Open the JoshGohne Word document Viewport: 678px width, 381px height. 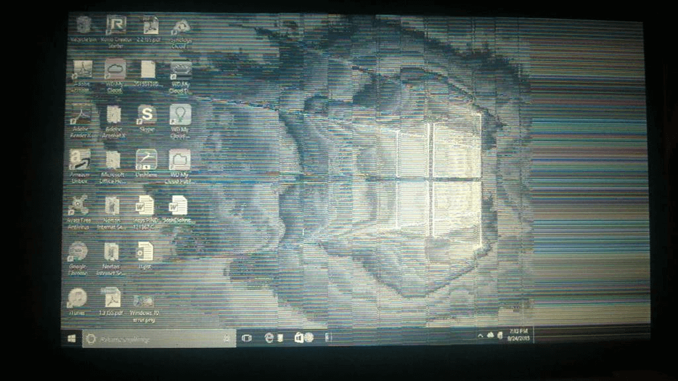click(177, 209)
